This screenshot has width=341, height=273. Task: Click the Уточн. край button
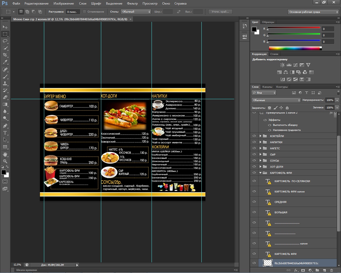pyautogui.click(x=220, y=12)
